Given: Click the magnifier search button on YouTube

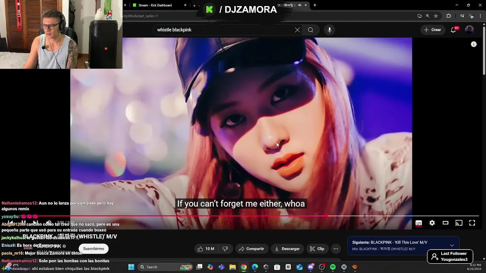Looking at the screenshot, I should (x=311, y=30).
